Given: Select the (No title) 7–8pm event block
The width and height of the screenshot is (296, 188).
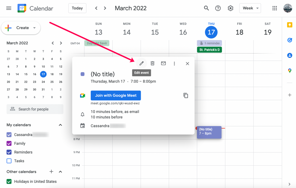Looking at the screenshot, I should (209, 132).
